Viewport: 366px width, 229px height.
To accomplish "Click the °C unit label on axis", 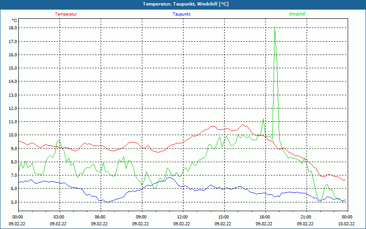I will coord(14,20).
